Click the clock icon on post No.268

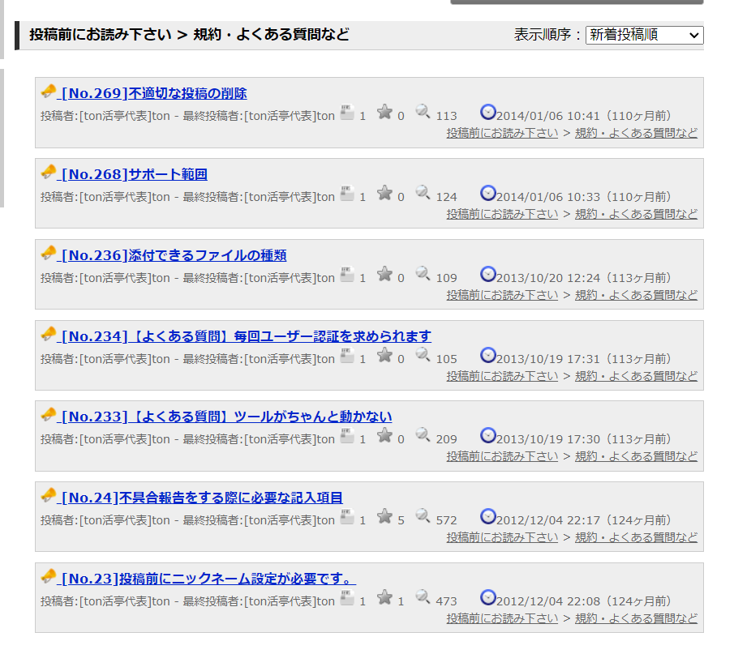[x=487, y=193]
